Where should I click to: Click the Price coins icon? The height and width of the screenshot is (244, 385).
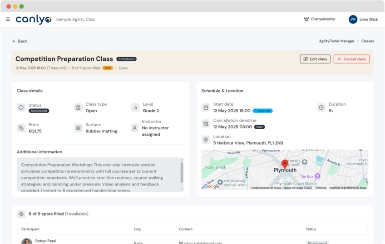[x=21, y=128]
